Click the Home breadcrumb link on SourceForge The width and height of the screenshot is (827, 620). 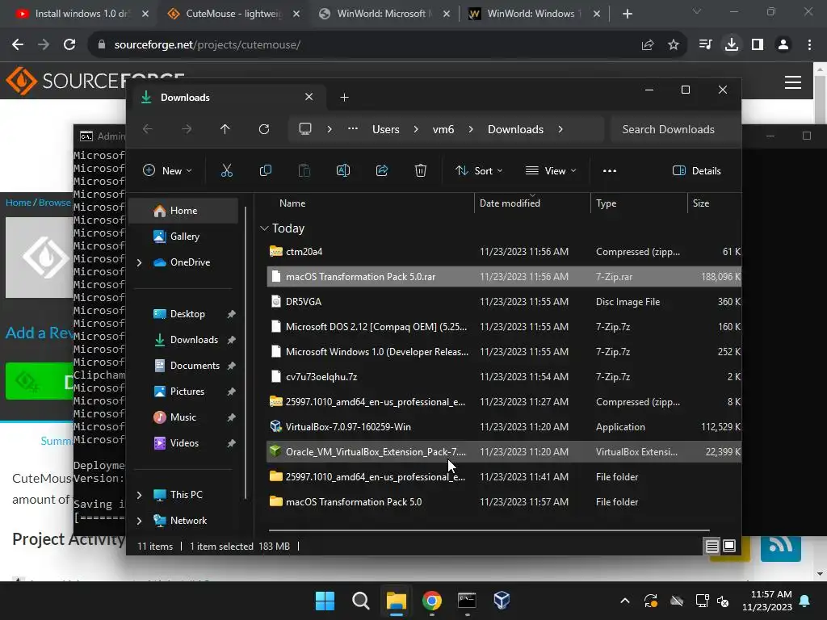click(x=18, y=203)
